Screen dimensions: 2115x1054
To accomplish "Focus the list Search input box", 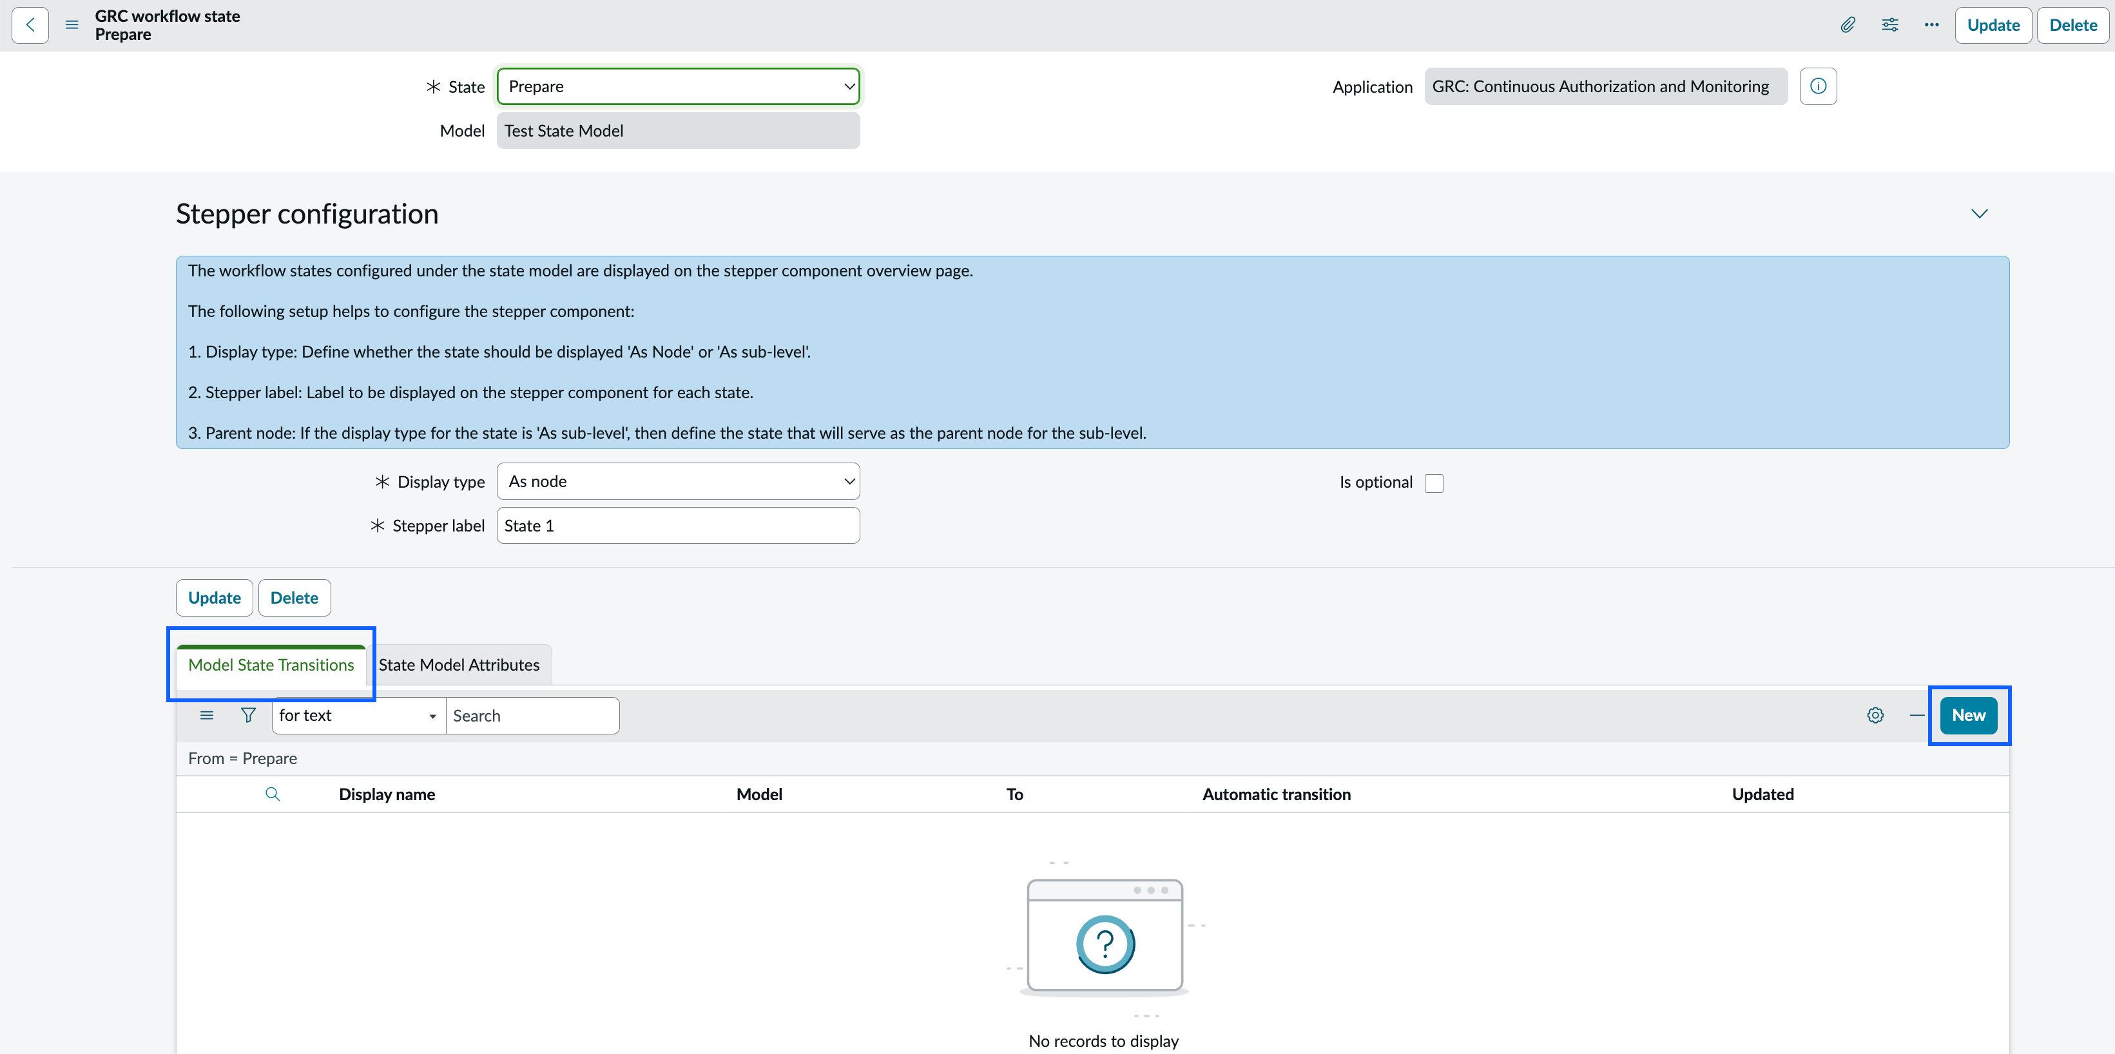I will coord(532,716).
